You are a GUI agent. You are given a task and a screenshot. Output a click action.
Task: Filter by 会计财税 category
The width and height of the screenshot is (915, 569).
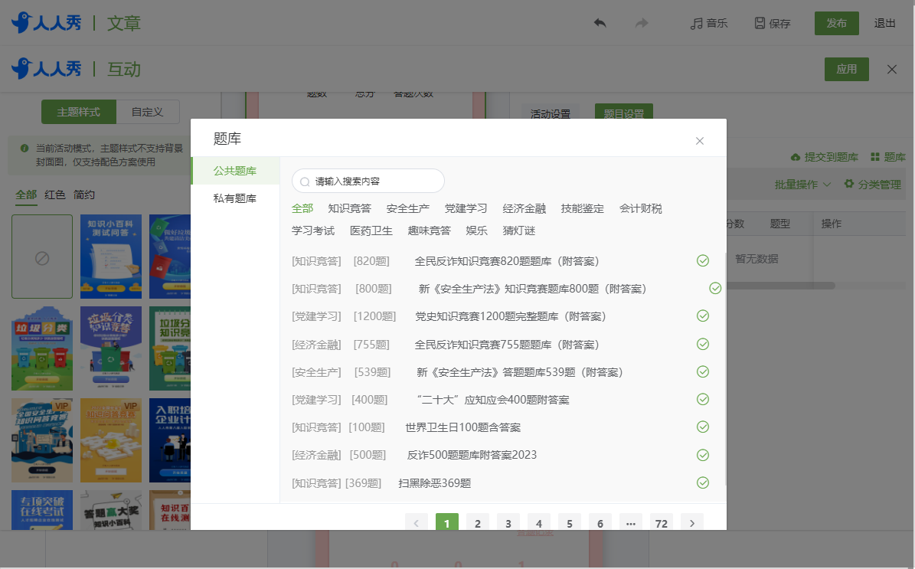(x=641, y=208)
